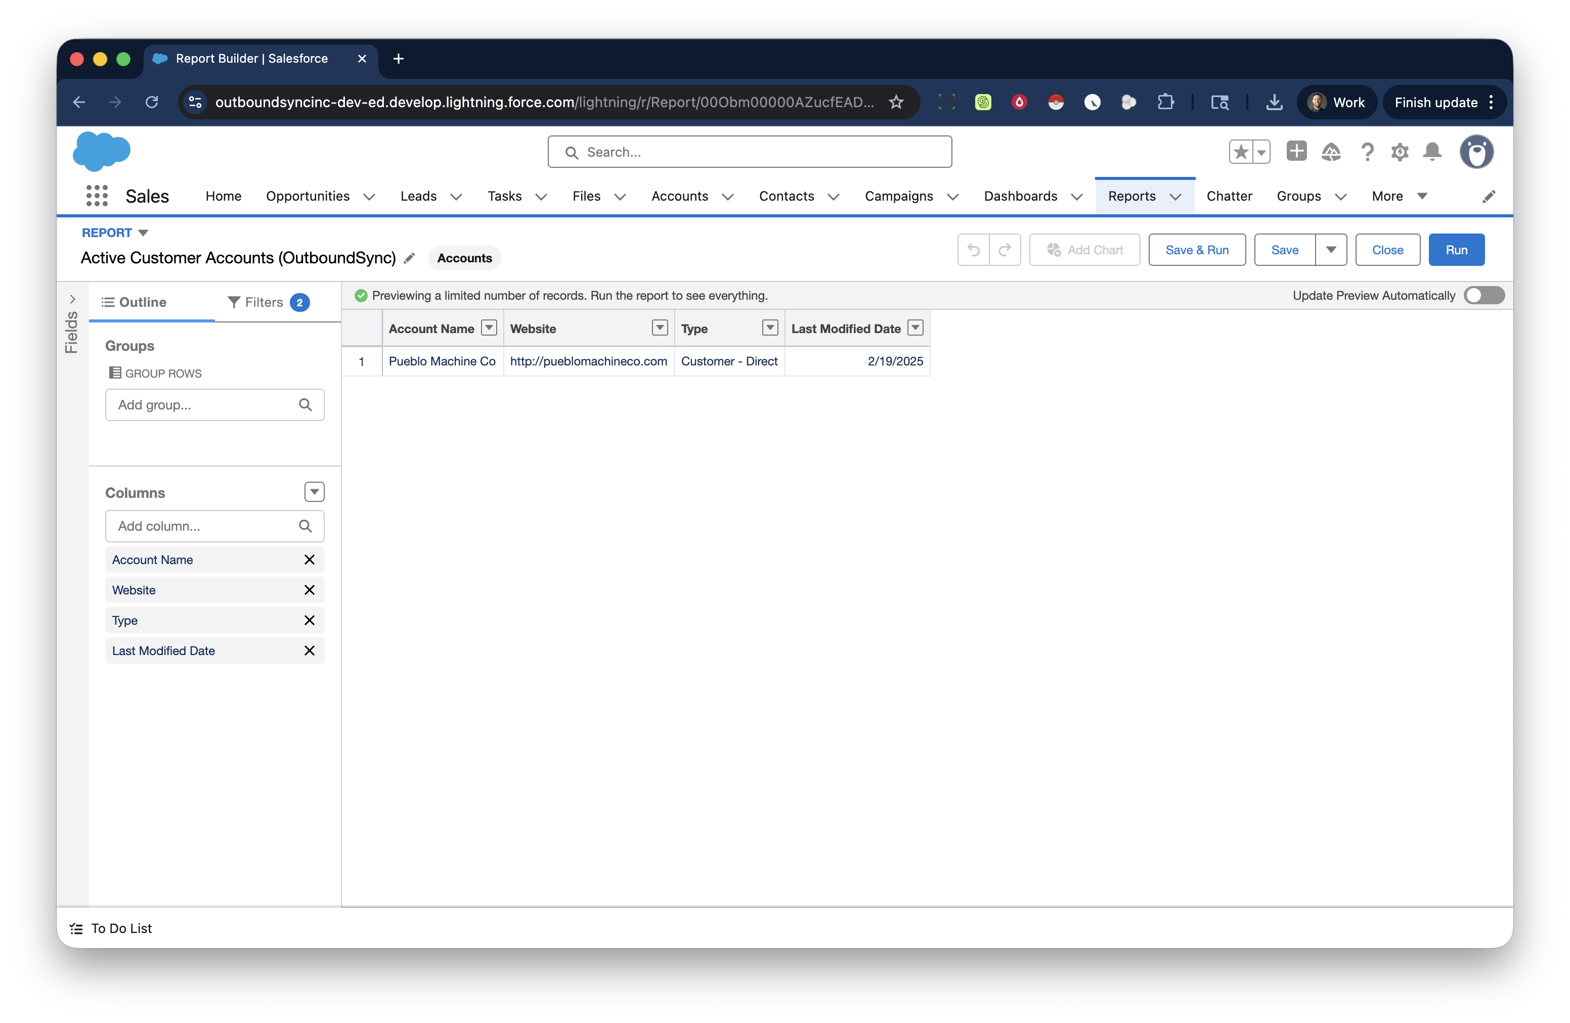Close the Report Builder browser tab
The image size is (1570, 1023).
point(362,59)
